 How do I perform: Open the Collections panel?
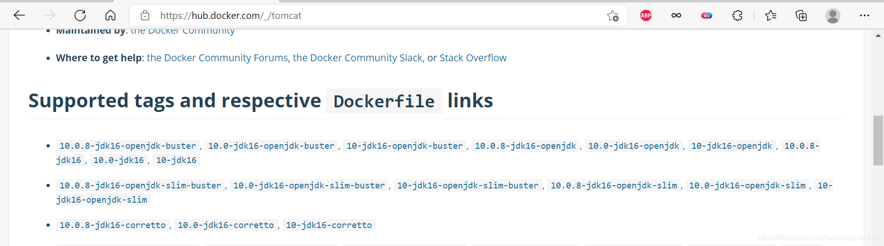(801, 16)
